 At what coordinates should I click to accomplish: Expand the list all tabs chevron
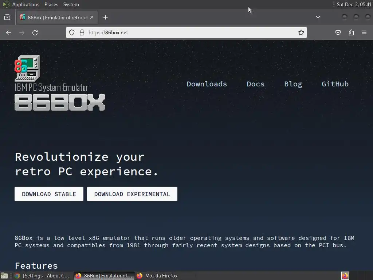pos(318,17)
